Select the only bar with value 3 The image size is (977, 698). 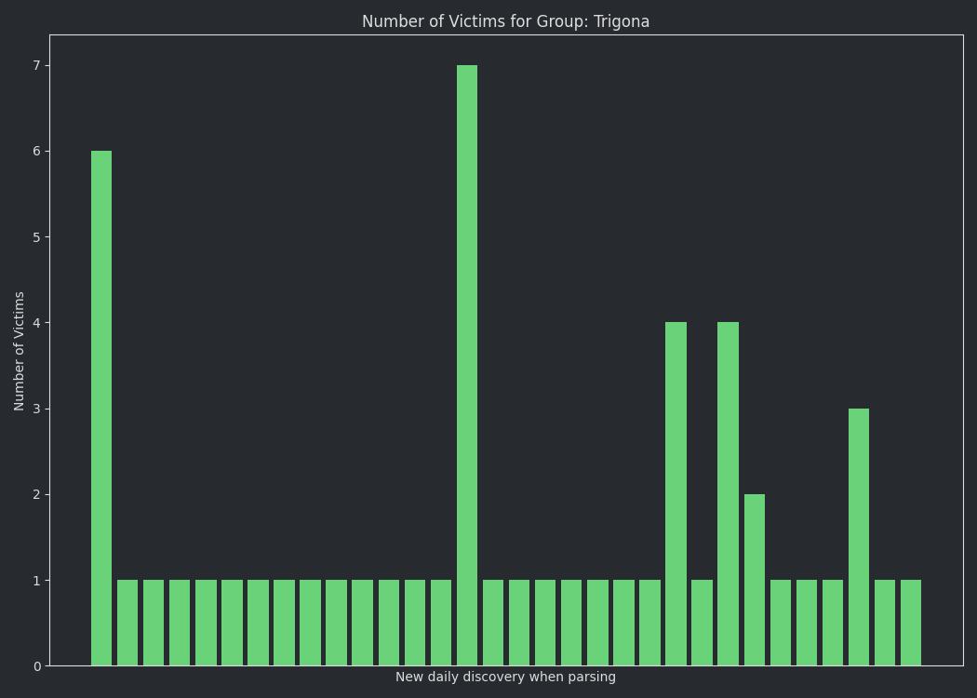pyautogui.click(x=859, y=537)
